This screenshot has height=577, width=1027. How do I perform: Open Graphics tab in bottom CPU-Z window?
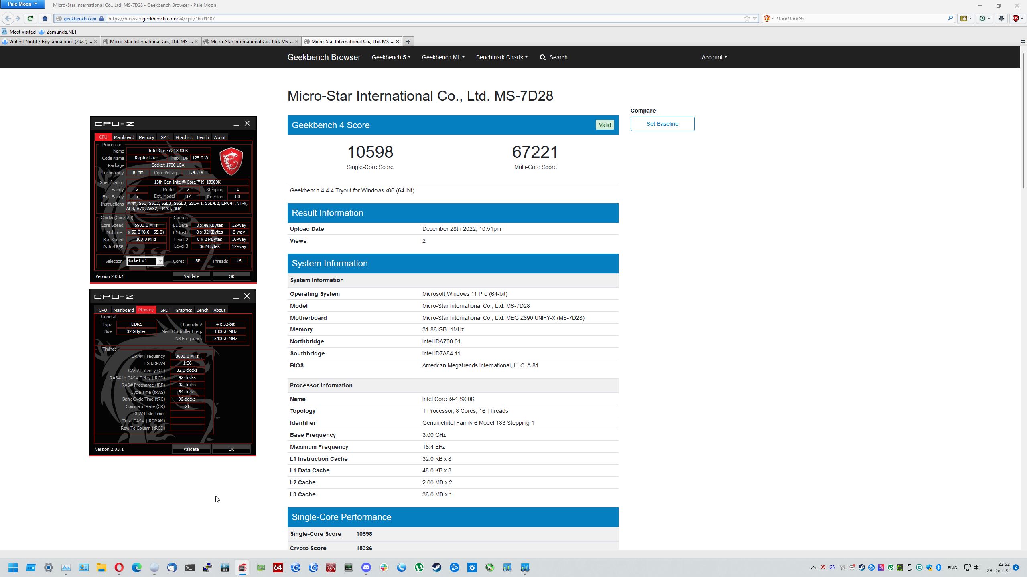click(184, 310)
